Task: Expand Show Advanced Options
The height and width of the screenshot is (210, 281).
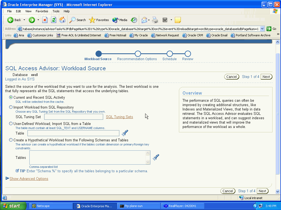Action: click(x=29, y=179)
